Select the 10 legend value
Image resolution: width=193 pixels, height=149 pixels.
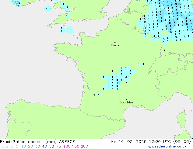[x=23, y=147]
